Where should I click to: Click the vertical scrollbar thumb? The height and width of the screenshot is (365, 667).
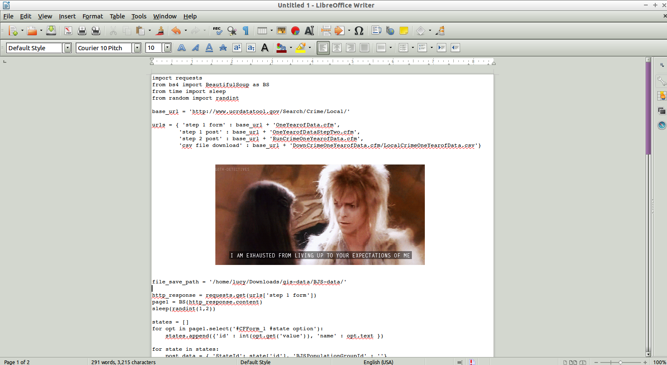(x=648, y=108)
